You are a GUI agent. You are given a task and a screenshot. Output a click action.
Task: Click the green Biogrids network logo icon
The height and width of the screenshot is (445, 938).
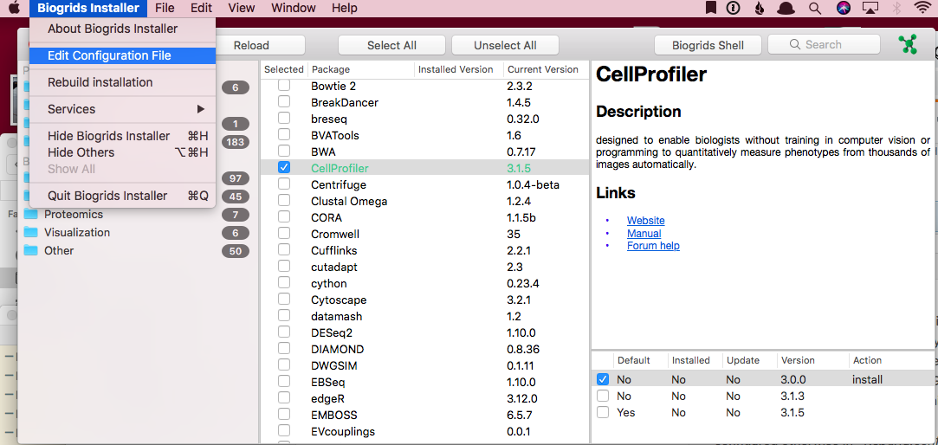[908, 45]
